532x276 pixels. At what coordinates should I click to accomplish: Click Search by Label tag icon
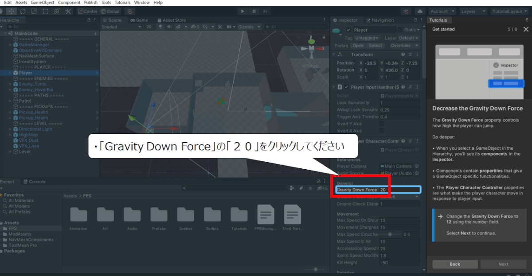[x=301, y=188]
